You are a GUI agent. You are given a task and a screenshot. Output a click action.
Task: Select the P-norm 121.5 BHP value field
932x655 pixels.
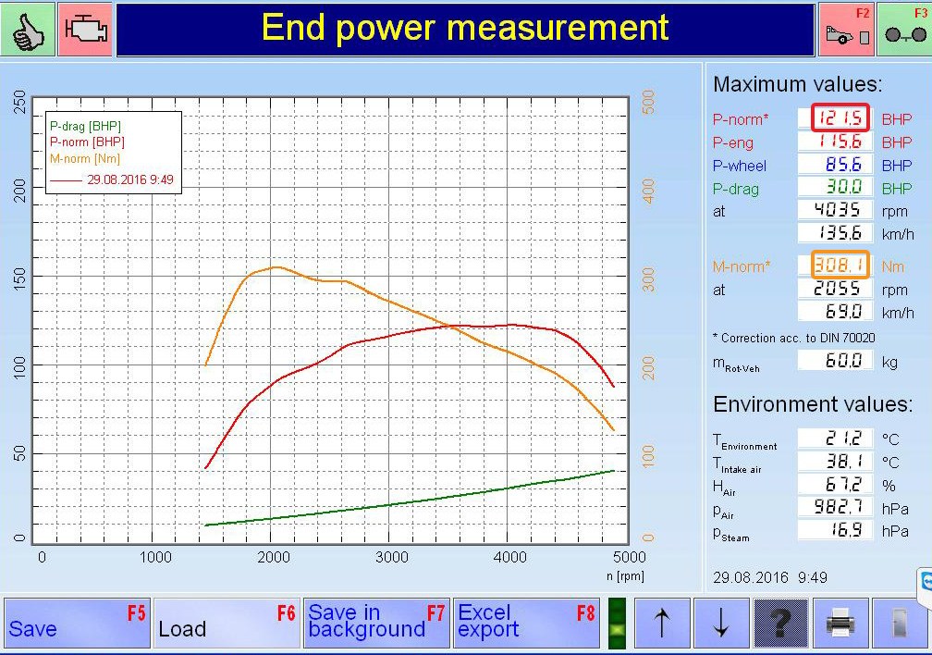tap(840, 117)
